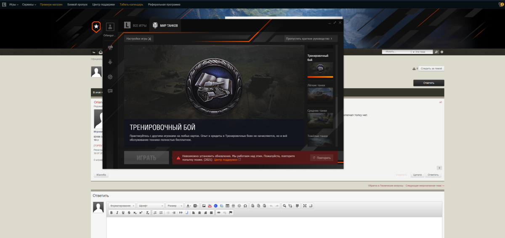Screen dimensions: 505x238
Task: Insert a numbered list in editor
Action: tap(155, 213)
